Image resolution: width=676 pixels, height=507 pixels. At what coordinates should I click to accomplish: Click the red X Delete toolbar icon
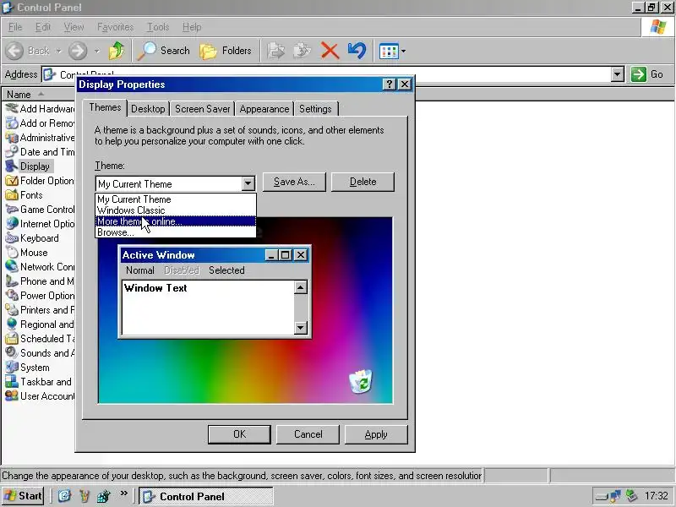(x=330, y=51)
